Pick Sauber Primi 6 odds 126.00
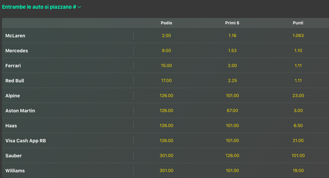 (232, 156)
